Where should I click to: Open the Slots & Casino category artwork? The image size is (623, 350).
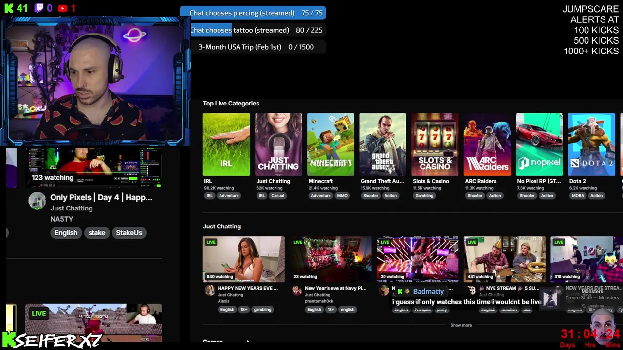(435, 144)
